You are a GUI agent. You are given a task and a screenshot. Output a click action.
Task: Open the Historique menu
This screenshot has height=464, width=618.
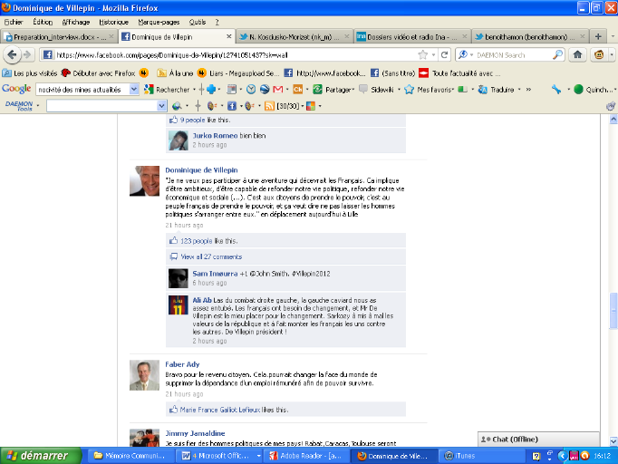coord(113,22)
